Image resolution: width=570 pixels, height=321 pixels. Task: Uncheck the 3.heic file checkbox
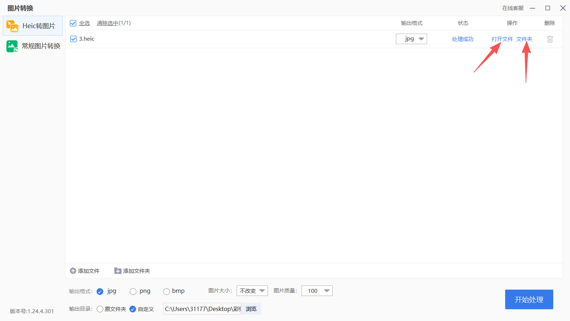(x=73, y=39)
